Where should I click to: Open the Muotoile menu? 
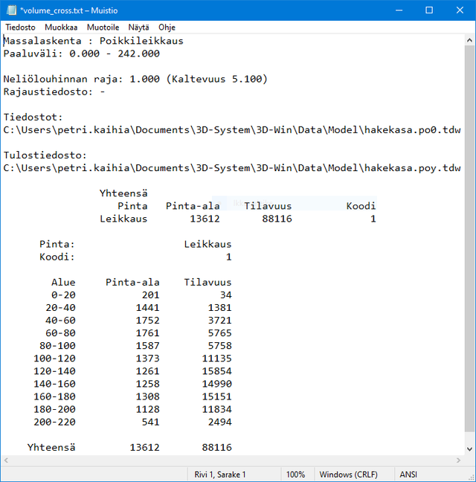point(103,27)
